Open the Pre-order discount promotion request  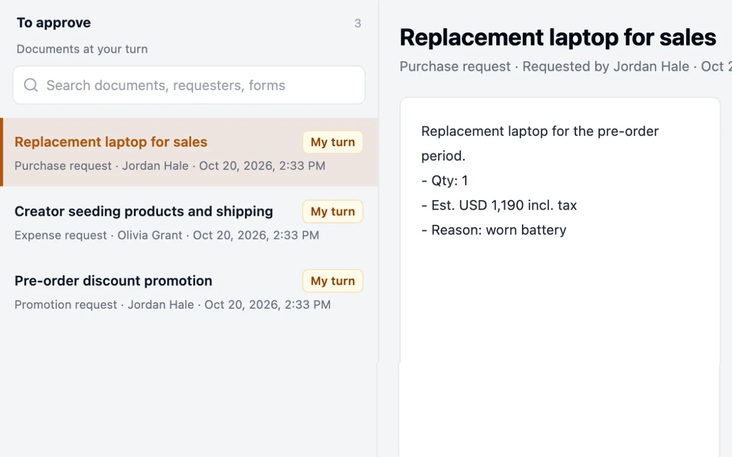pyautogui.click(x=189, y=291)
